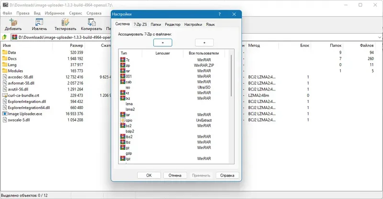Screen dimensions: 383x199
Task: Sort by the Размер column header
Action: coord(76,45)
